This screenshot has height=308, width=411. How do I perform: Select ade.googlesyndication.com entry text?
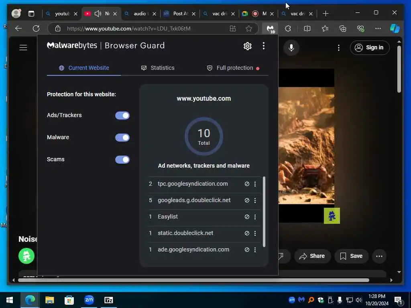coord(193,249)
